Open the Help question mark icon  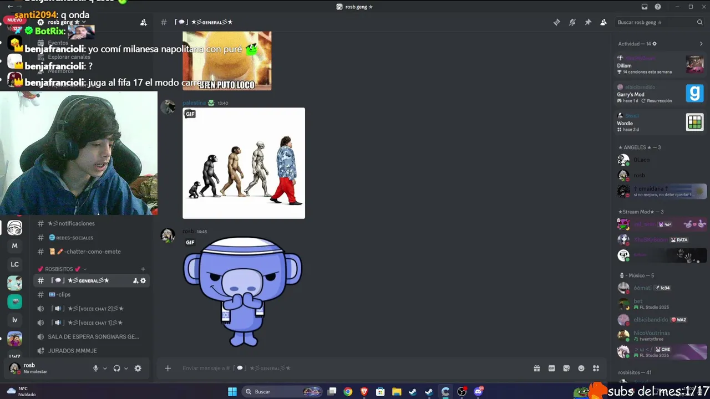coord(658,7)
